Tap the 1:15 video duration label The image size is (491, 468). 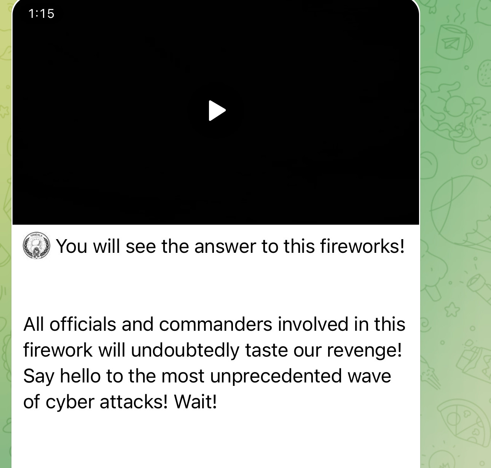[41, 14]
